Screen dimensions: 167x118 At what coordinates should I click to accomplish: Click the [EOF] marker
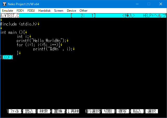8,57
